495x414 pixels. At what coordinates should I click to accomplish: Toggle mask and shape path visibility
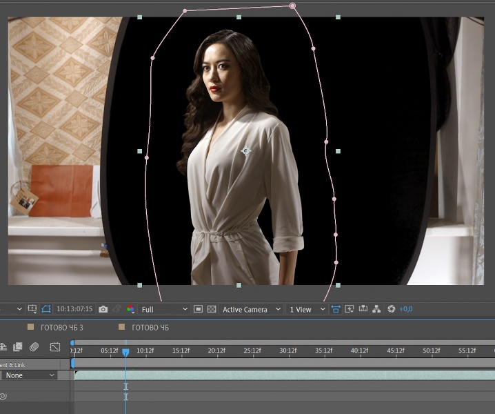[46, 309]
